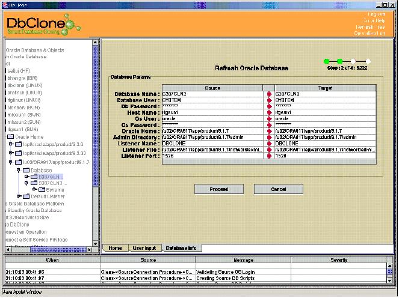This screenshot has width=399, height=298.
Task: Click folder icon of /u02/ORA817/app/product/8.1.7
Action: click(18, 162)
